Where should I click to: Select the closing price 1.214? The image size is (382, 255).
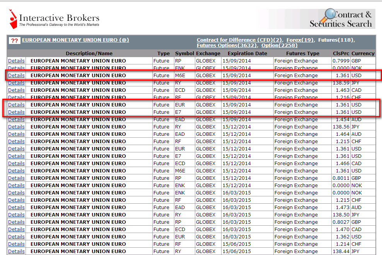[343, 244]
